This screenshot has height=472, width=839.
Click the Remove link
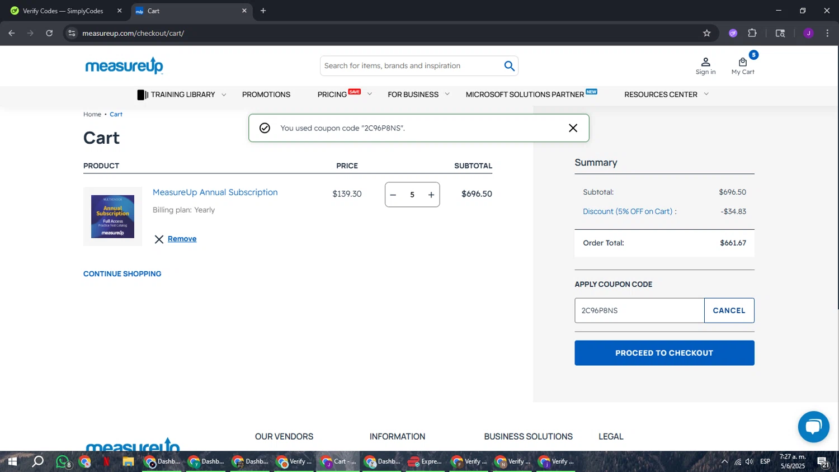tap(182, 239)
